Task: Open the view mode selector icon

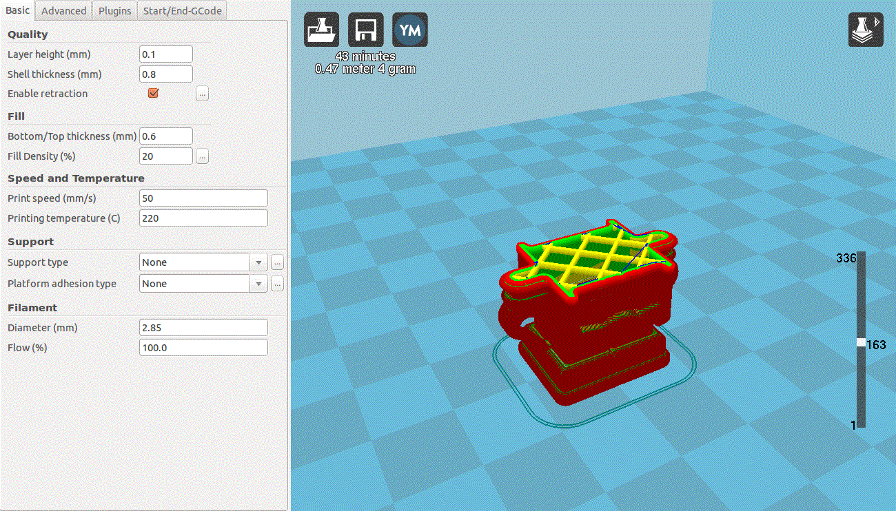Action: [866, 29]
